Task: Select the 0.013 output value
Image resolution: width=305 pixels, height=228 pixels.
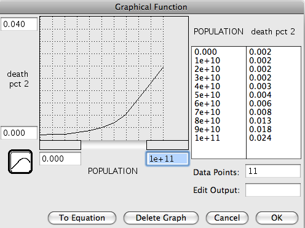Action: coord(260,120)
